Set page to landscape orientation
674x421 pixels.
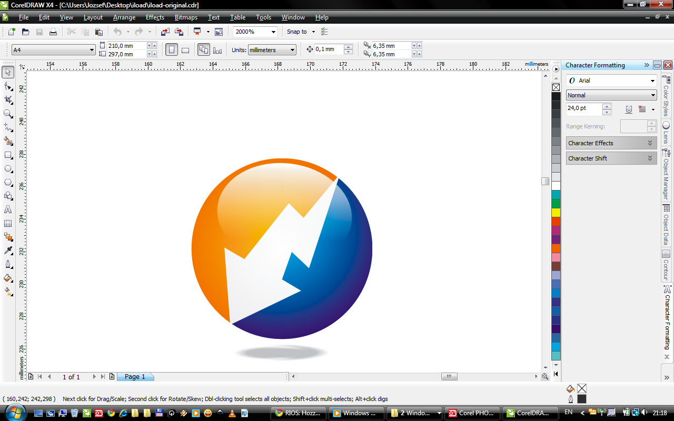click(x=185, y=50)
